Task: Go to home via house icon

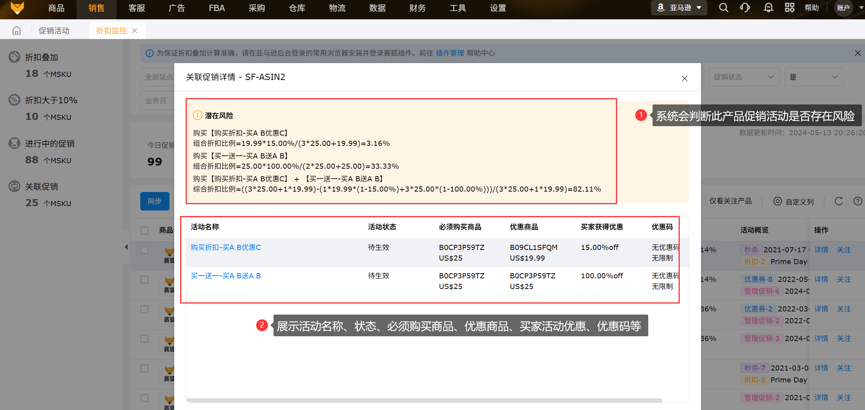Action: tap(17, 30)
